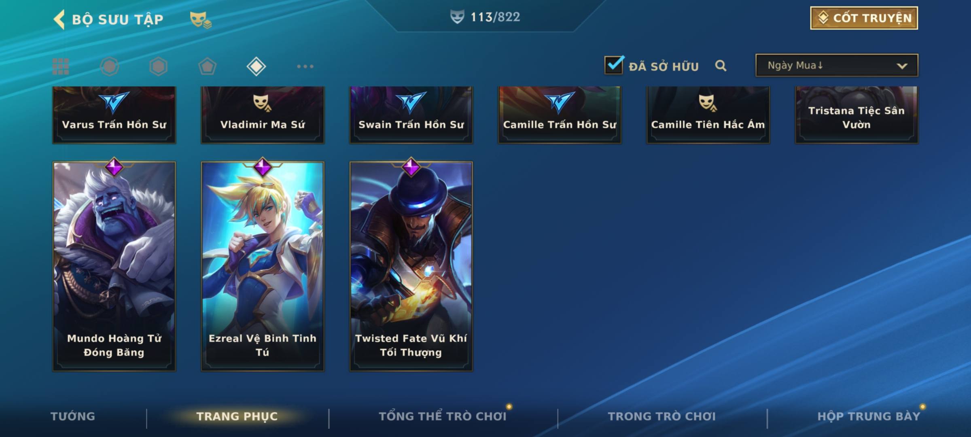This screenshot has width=971, height=437.
Task: Go back using the Bộ Sưu Tập arrow
Action: (59, 19)
